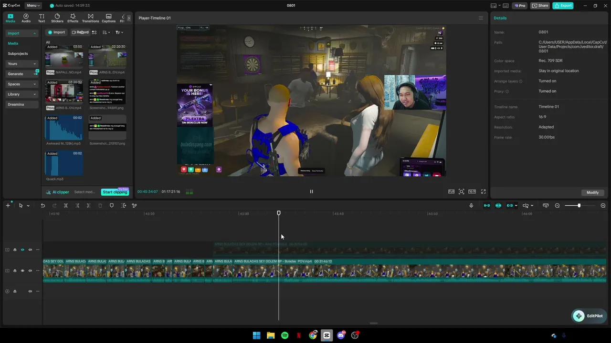Hide the main video track
This screenshot has width=611, height=343.
[x=22, y=271]
